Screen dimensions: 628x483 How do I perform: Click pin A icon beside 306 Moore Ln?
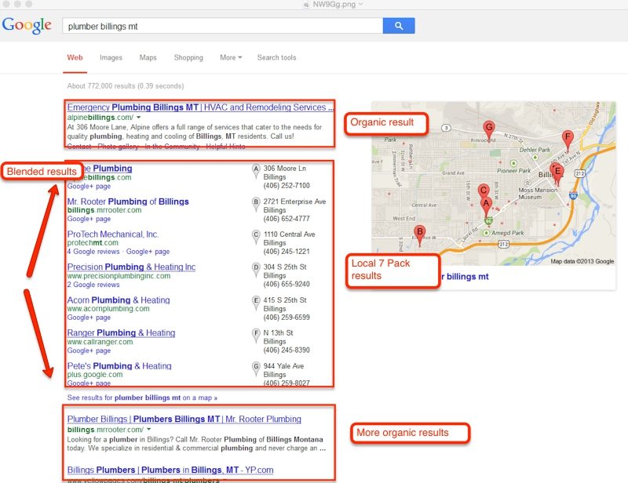[256, 171]
